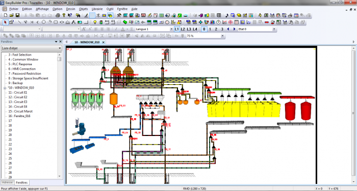Insert a Bit Lamp via lightbulb icon
The image size is (357, 191).
click(95, 22)
